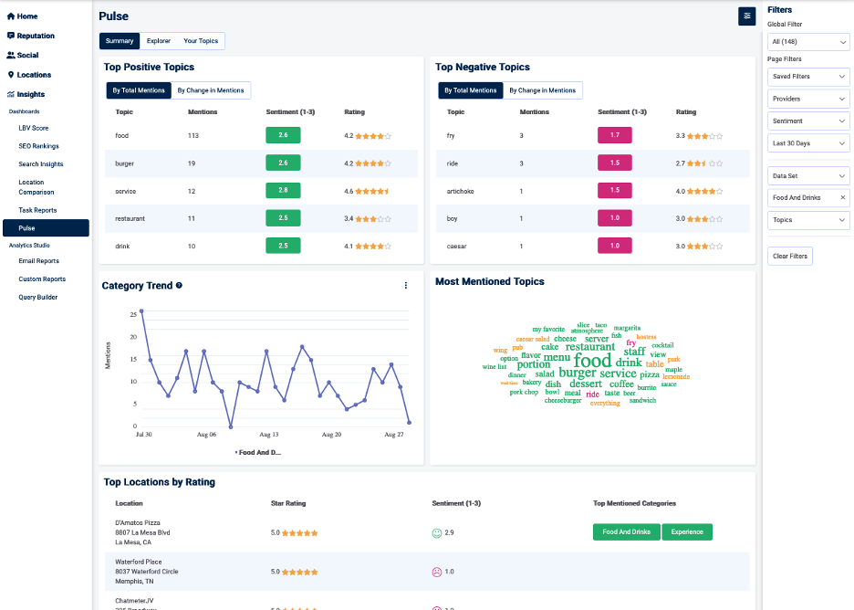Open the Last 30 Days date dropdown

(807, 143)
